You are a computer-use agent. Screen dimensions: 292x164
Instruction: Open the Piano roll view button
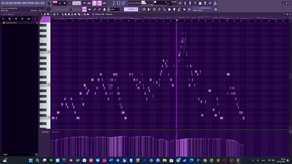(149, 9)
